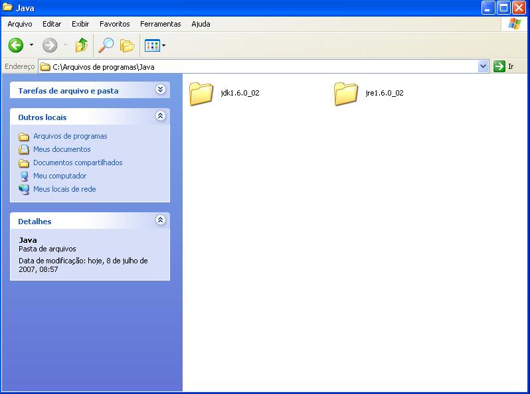
Task: Open the address bar dropdown list
Action: 484,66
